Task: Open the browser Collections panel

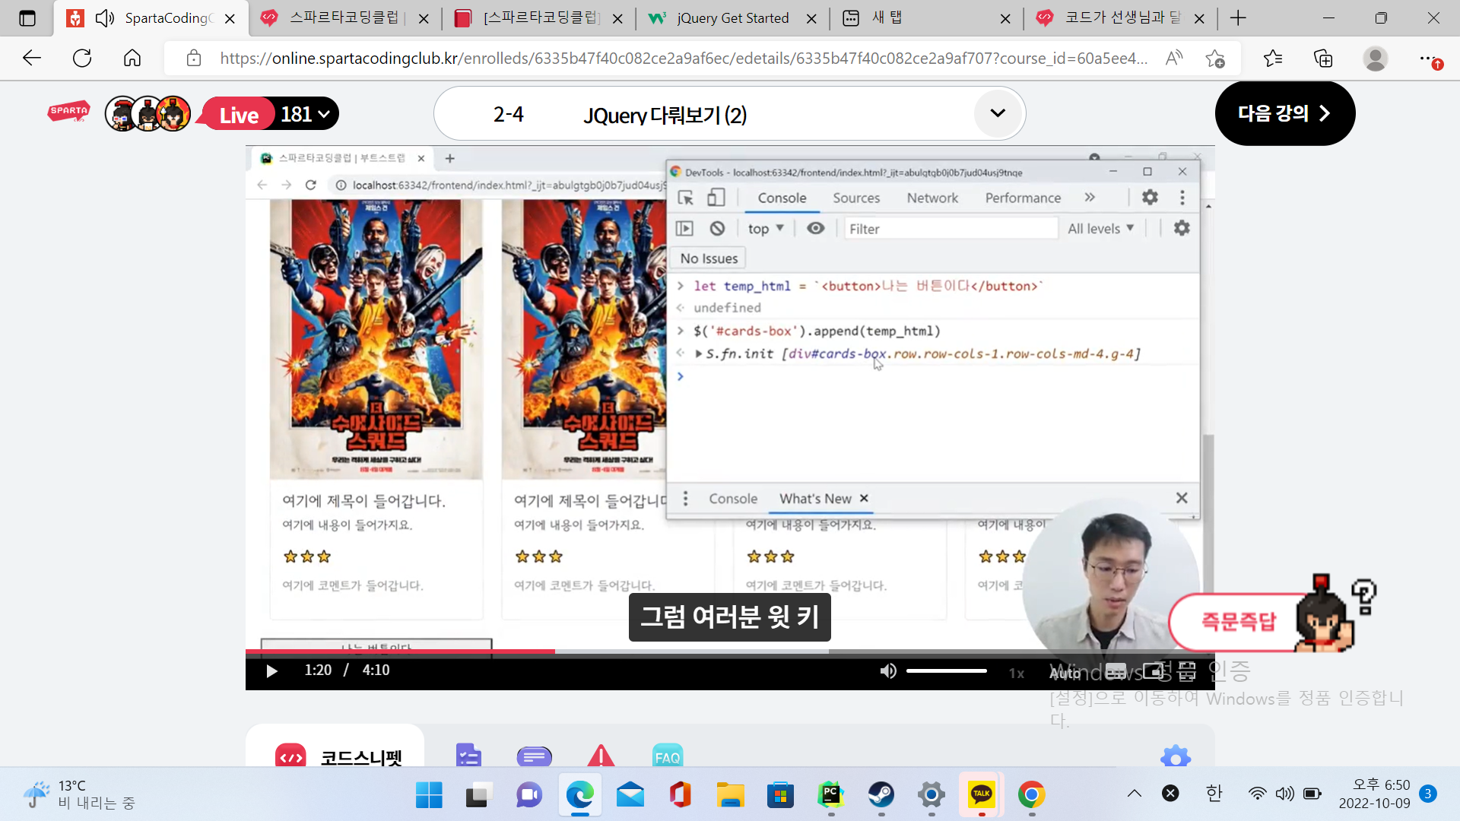Action: [1323, 58]
